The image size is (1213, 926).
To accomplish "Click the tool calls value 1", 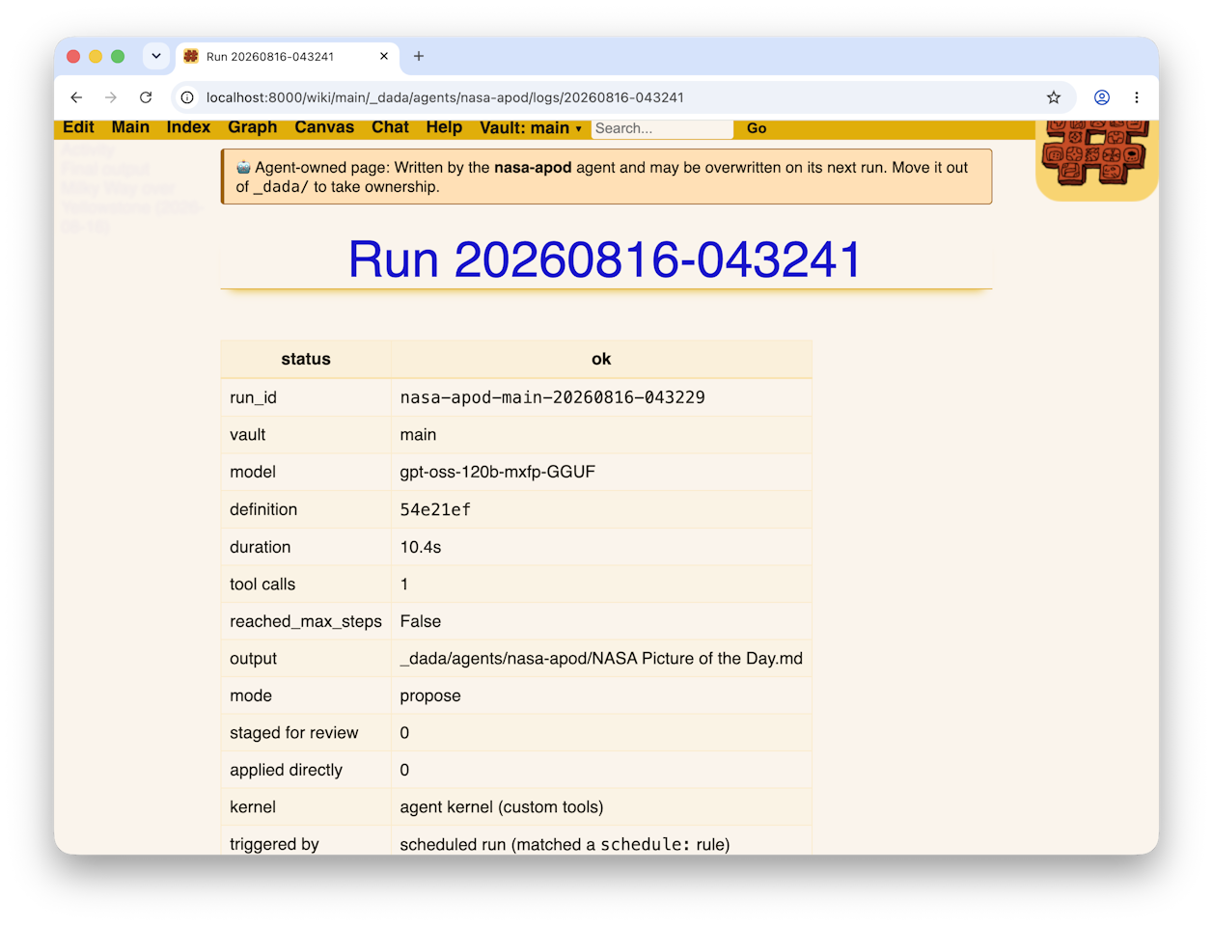I will pos(404,585).
